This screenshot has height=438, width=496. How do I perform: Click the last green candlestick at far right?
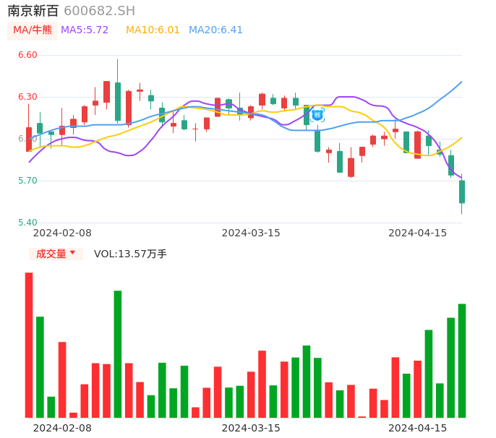click(x=461, y=192)
